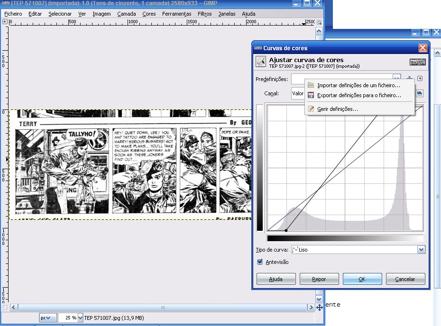Viewport: 441px width, 326px height.
Task: Toggle quick mask icon at bottom-left corner
Action: point(5,308)
